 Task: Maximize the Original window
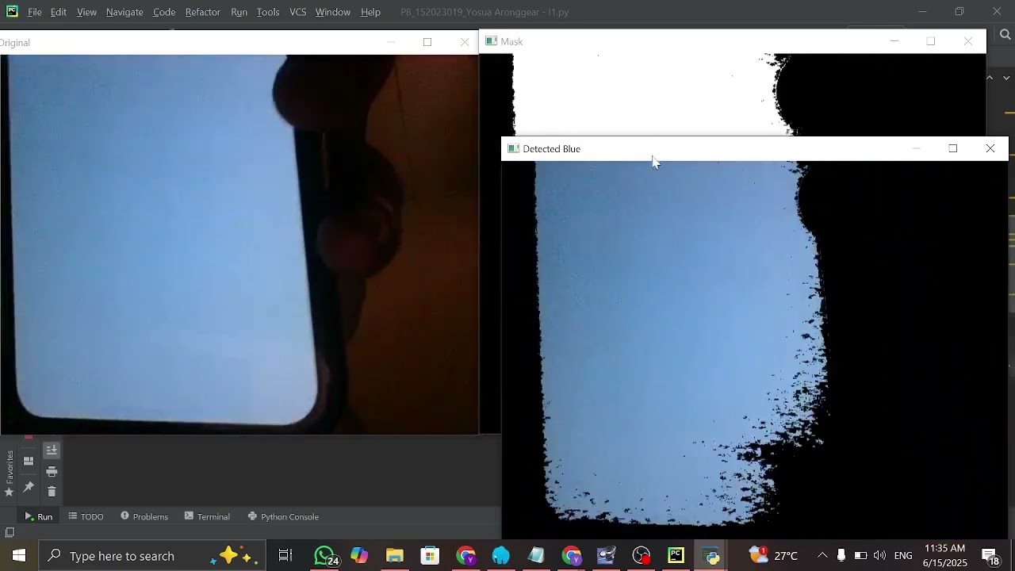point(427,42)
